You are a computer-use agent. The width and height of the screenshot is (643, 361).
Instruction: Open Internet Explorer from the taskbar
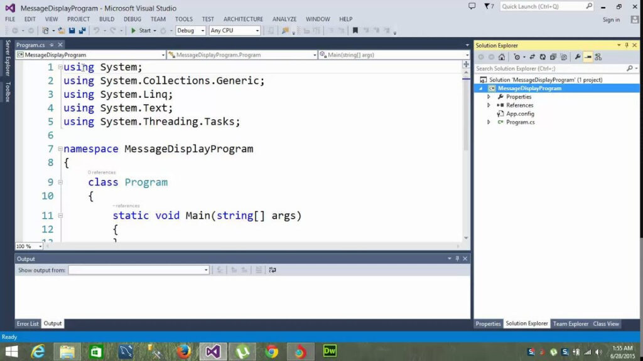[38, 352]
